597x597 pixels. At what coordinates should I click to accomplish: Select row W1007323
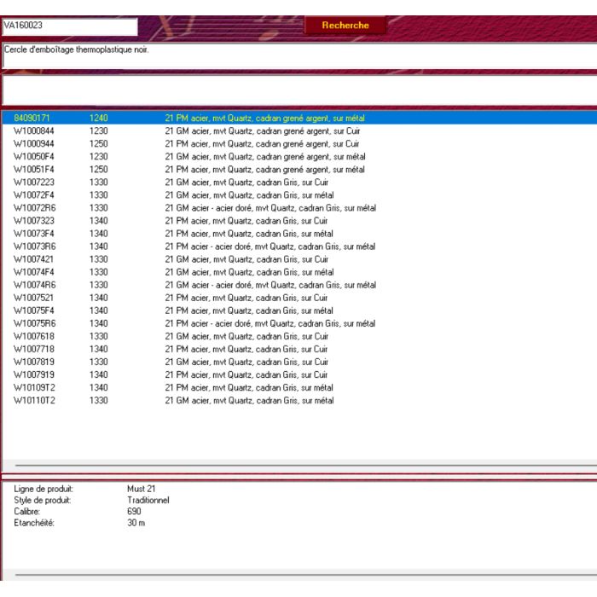coord(299,221)
